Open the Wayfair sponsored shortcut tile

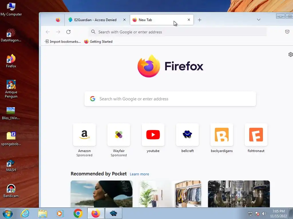click(x=119, y=140)
